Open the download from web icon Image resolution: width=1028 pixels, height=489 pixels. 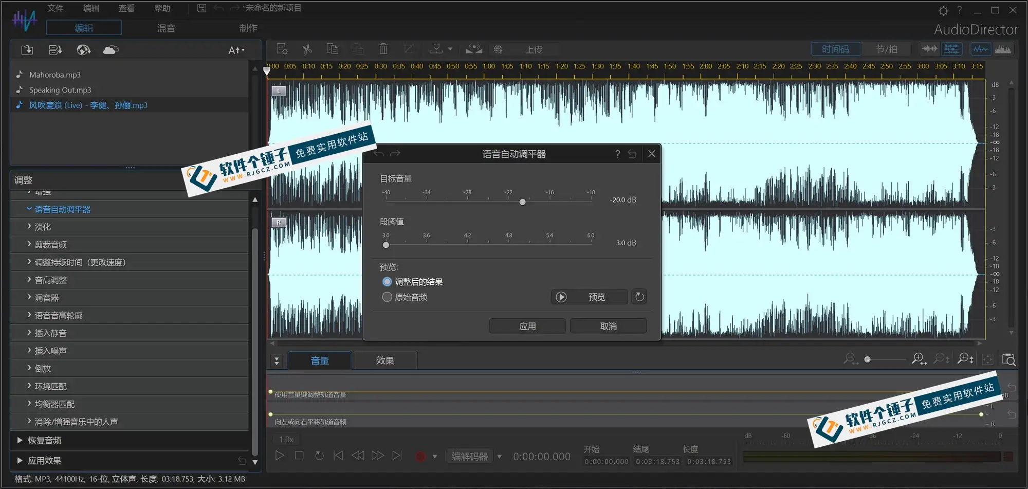click(x=83, y=49)
